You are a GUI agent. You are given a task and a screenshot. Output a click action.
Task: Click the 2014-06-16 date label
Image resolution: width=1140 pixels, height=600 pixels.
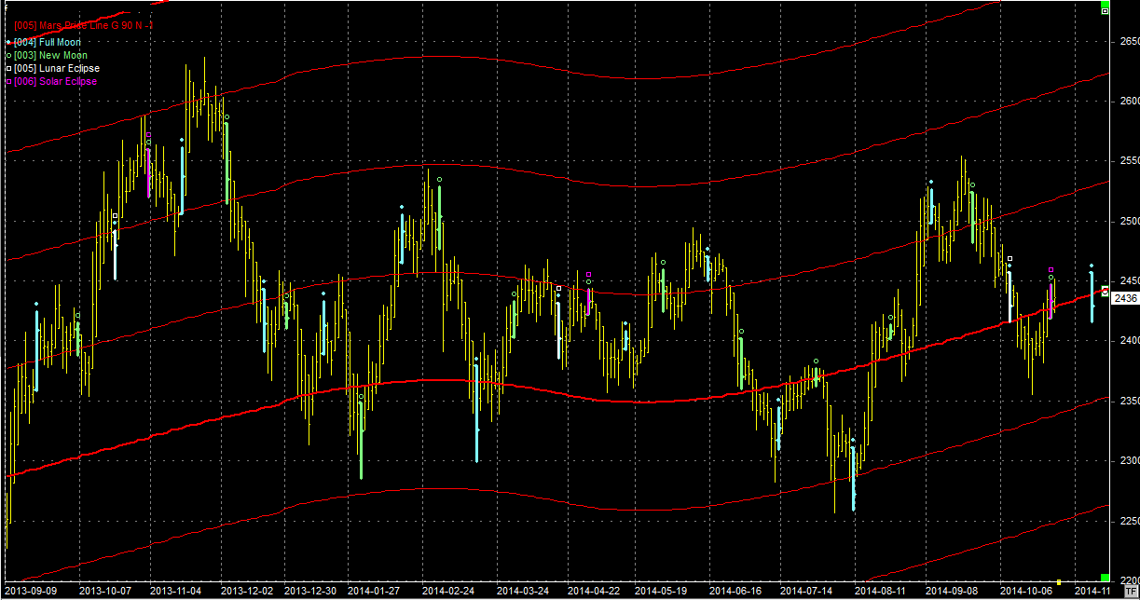tap(735, 591)
